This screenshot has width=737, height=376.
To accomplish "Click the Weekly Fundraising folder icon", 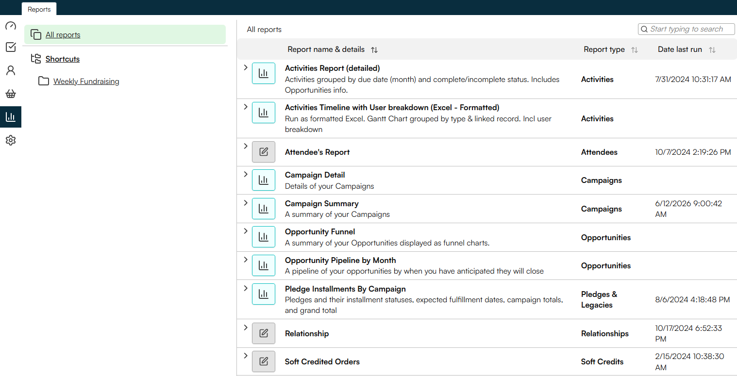I will point(44,81).
